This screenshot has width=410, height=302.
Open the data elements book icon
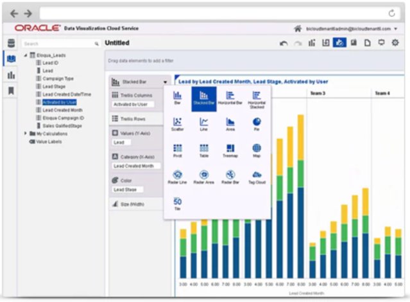pyautogui.click(x=11, y=58)
